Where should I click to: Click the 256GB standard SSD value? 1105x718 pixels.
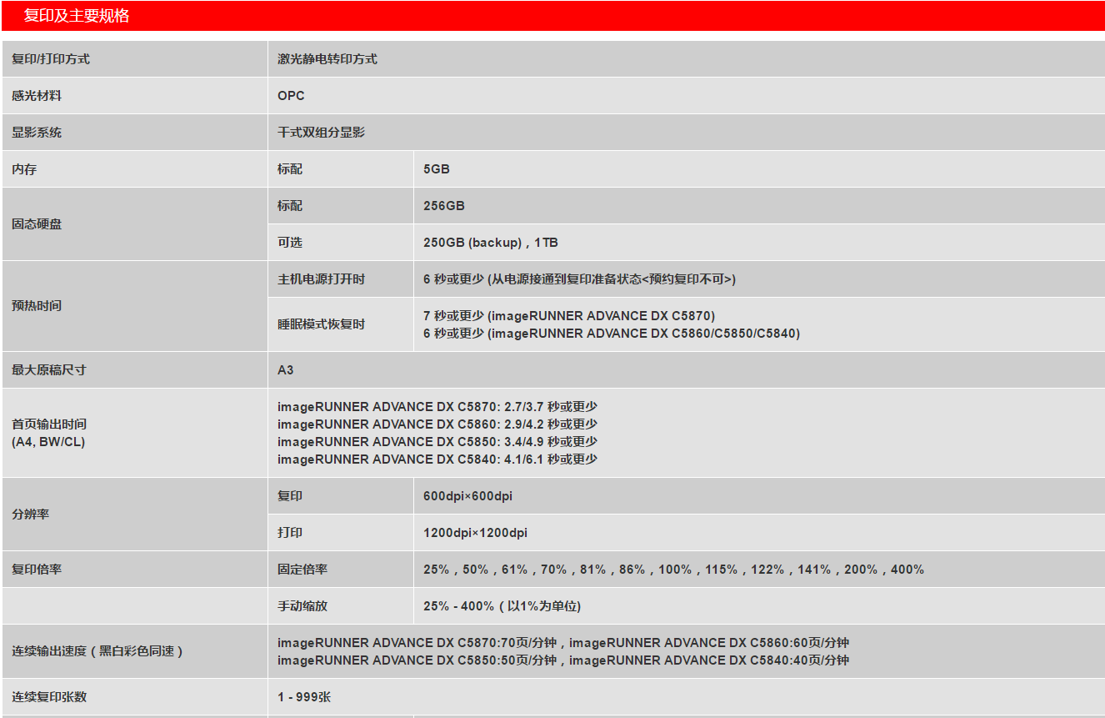coord(444,206)
